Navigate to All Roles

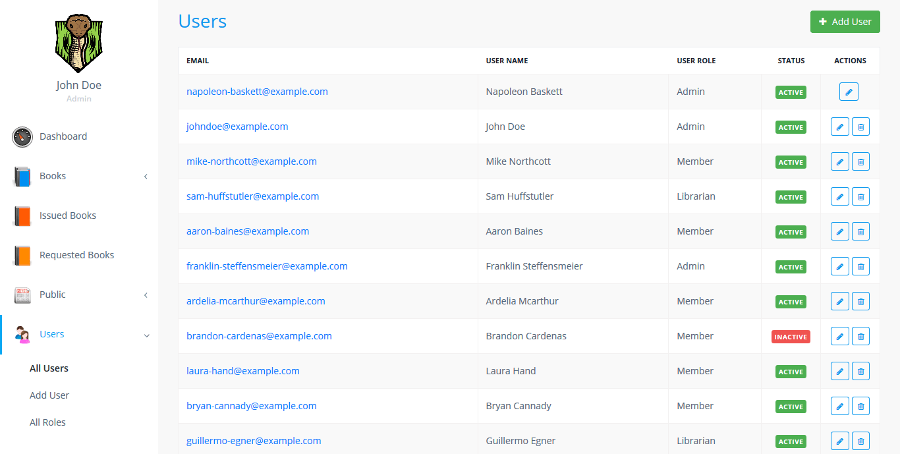click(x=47, y=422)
